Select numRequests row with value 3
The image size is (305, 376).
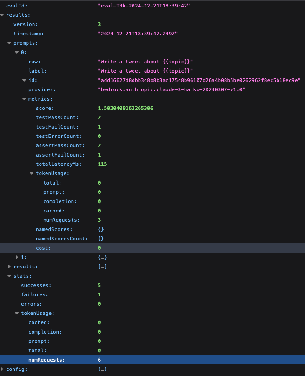point(152,220)
